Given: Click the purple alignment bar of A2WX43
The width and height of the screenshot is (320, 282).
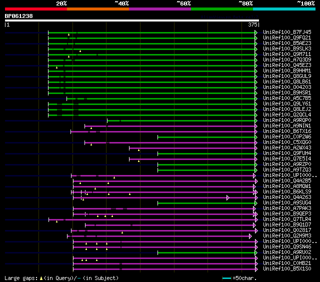Looking at the screenshot, I should click(x=192, y=148).
